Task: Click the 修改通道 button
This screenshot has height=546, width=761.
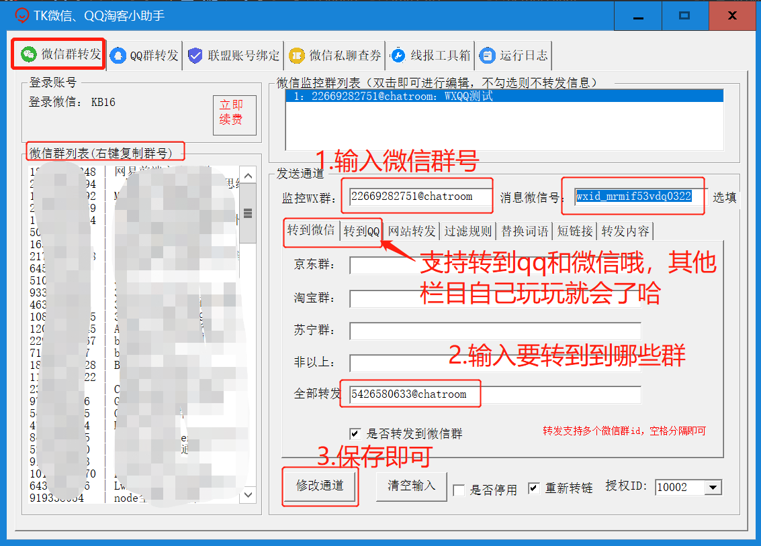Action: [x=320, y=486]
